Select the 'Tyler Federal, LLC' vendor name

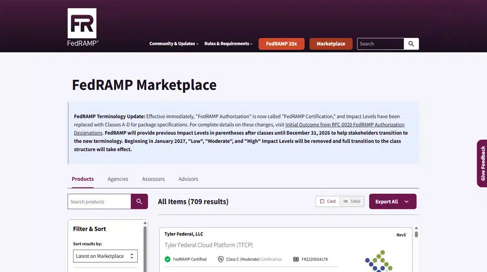tap(184, 234)
